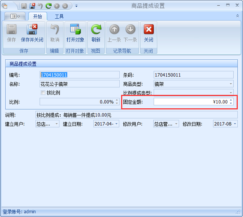243x217 pixels.
Task: Click the 商品提成设置 panel header
Action: point(121,64)
